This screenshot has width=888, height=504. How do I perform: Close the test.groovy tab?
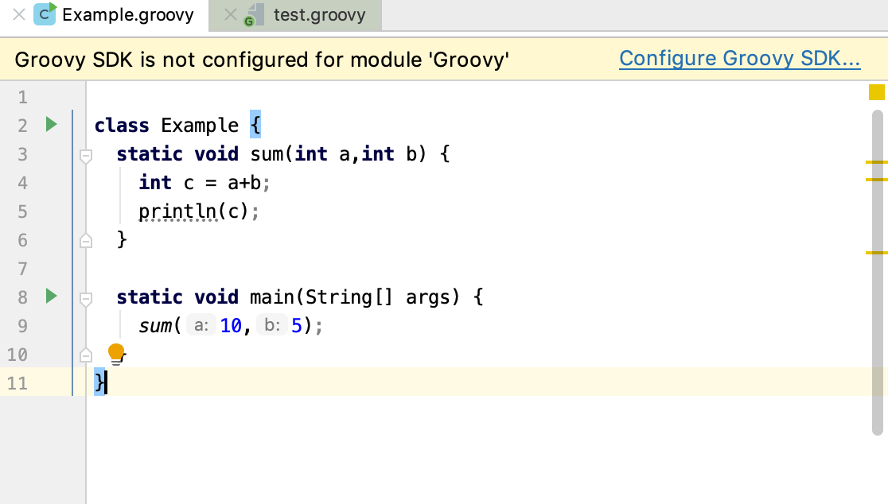click(231, 14)
